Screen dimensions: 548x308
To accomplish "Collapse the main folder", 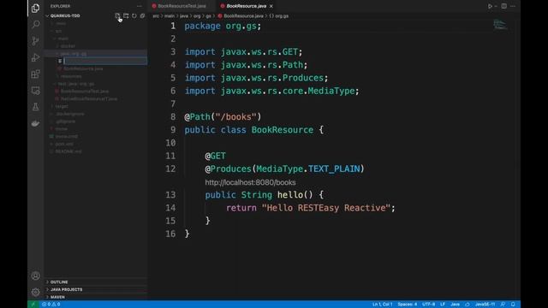I will tap(63, 38).
